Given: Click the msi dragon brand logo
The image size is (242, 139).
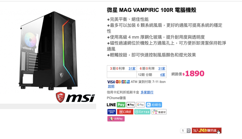Looking at the screenshot, I should [x=75, y=97].
